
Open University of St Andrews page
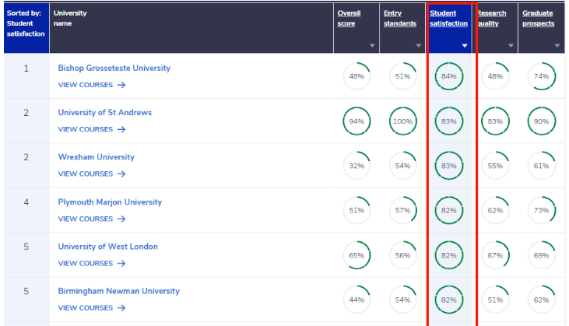(104, 112)
